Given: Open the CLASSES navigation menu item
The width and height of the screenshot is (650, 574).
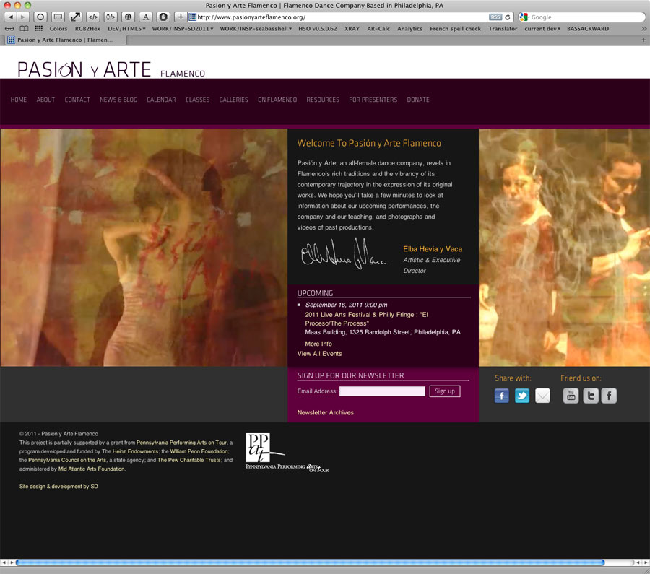Looking at the screenshot, I should pos(197,100).
